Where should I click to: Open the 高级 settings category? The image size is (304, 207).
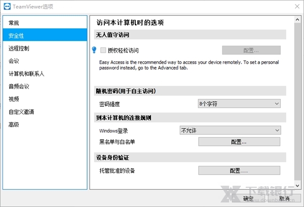45,125
